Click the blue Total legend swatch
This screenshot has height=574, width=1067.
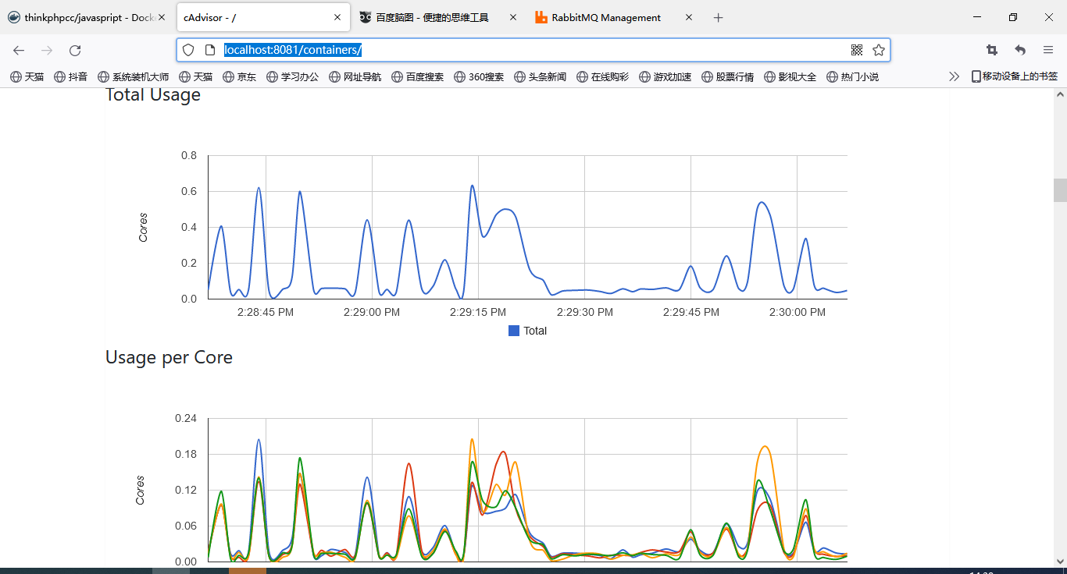click(x=514, y=331)
